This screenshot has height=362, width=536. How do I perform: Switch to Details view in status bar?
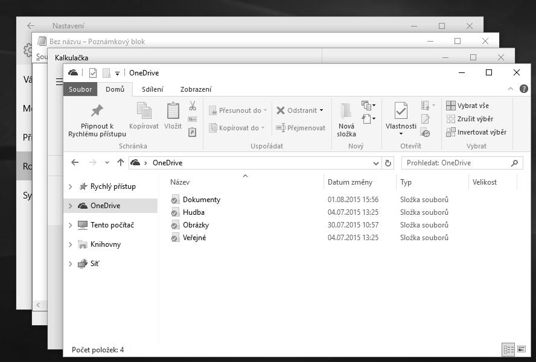coord(508,349)
